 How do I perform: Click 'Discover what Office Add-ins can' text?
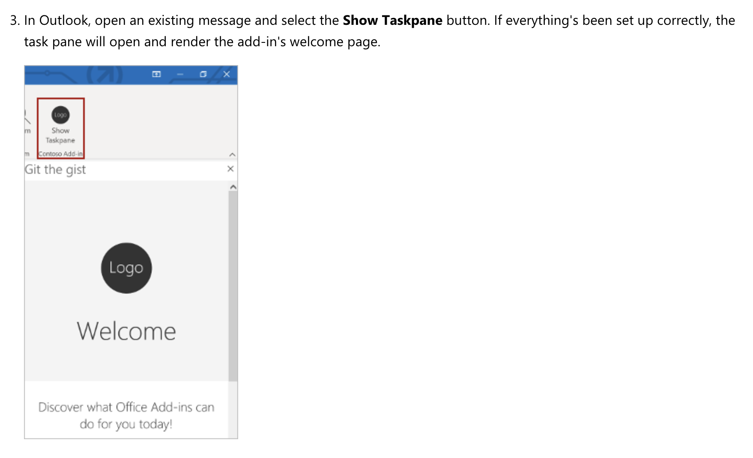coord(126,407)
